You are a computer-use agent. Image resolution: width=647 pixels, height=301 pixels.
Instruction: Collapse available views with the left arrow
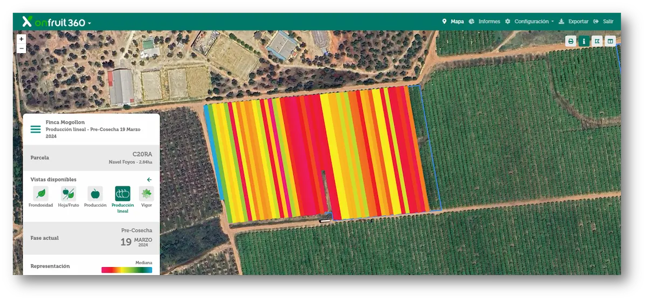click(149, 179)
